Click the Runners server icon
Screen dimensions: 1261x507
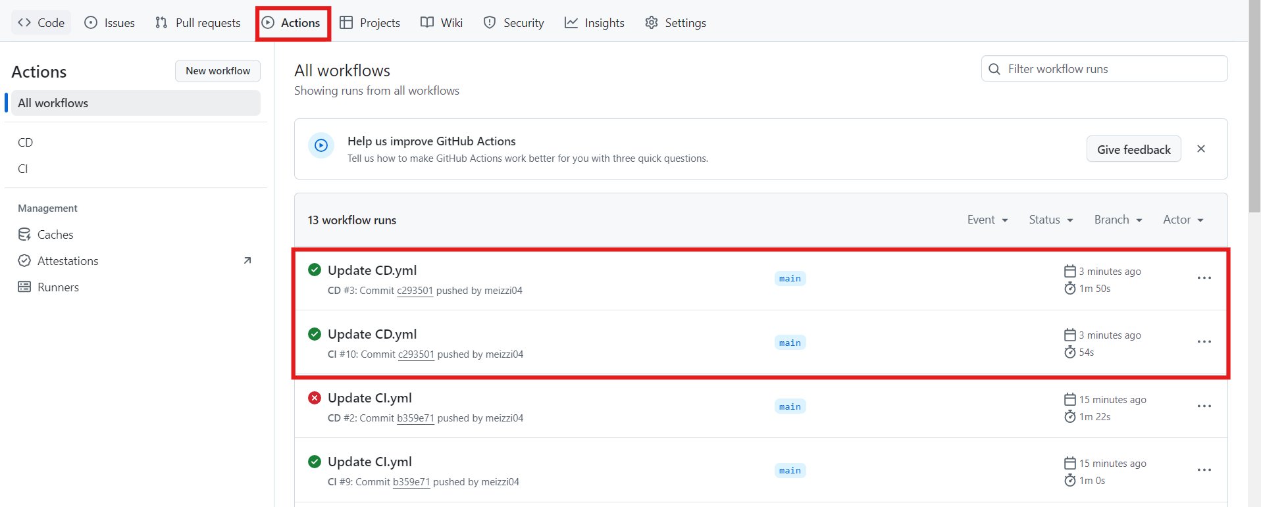coord(24,287)
